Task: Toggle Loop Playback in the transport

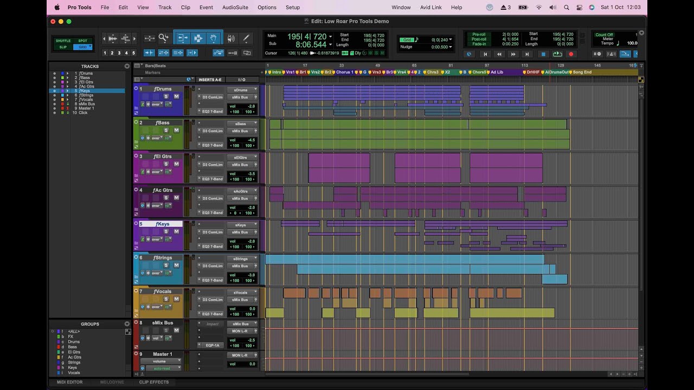Action: coord(557,54)
